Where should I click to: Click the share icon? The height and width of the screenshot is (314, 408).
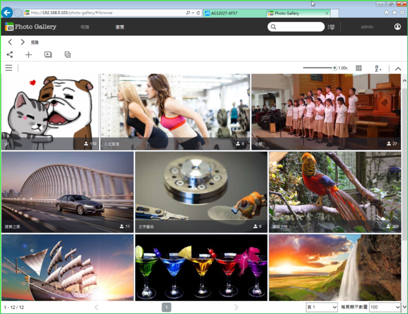(10, 54)
